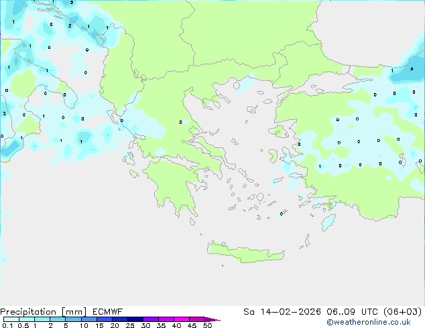Select the "[mm]" unit label

74,312
